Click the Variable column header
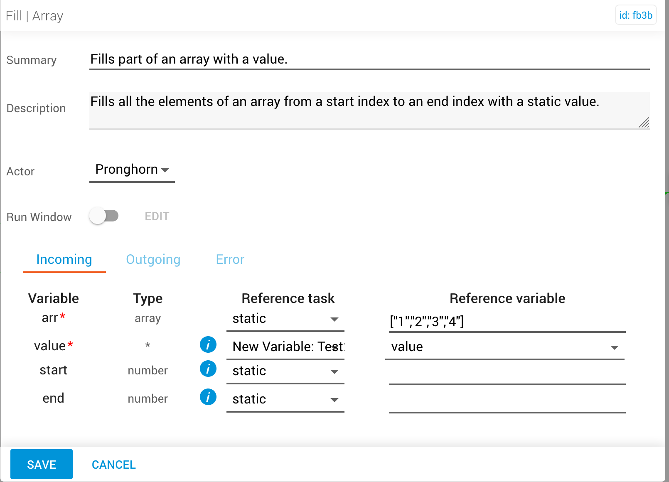The width and height of the screenshot is (669, 482). coord(54,298)
